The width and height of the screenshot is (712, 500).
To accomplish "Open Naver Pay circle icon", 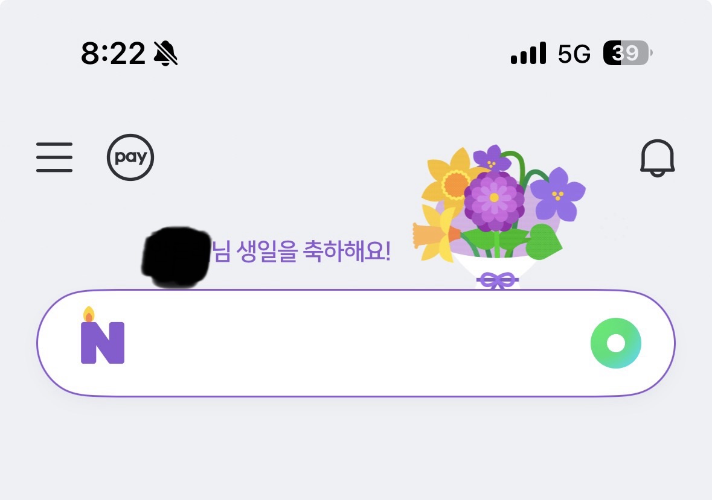I will click(130, 157).
